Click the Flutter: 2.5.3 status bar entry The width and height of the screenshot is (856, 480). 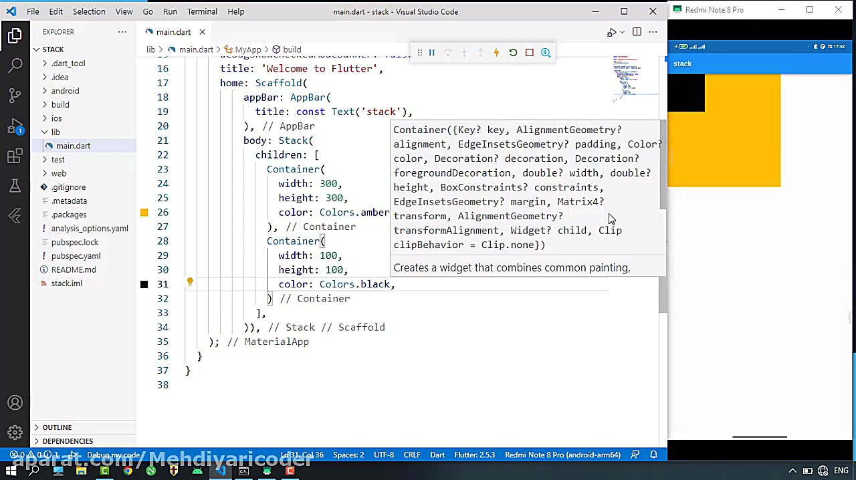475,455
